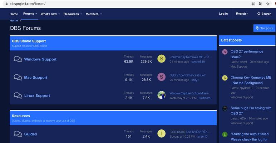Screen dimensions: 276x143
Task: Open Some bugs I'm having with OBS 27
Action: [251, 110]
